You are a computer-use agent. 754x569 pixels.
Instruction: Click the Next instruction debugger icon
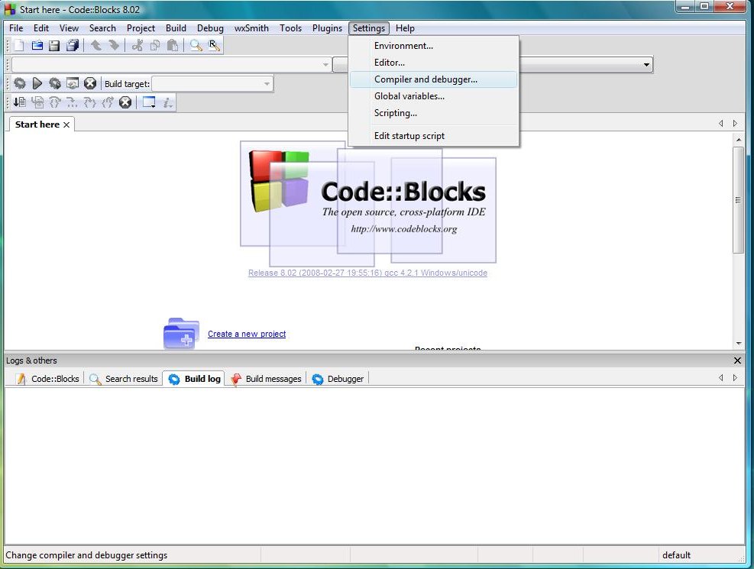point(72,102)
